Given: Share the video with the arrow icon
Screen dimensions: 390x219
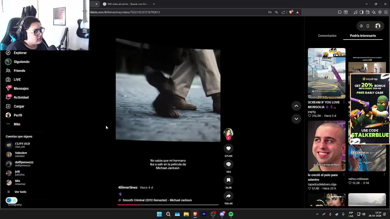Looking at the screenshot, I should point(229,196).
